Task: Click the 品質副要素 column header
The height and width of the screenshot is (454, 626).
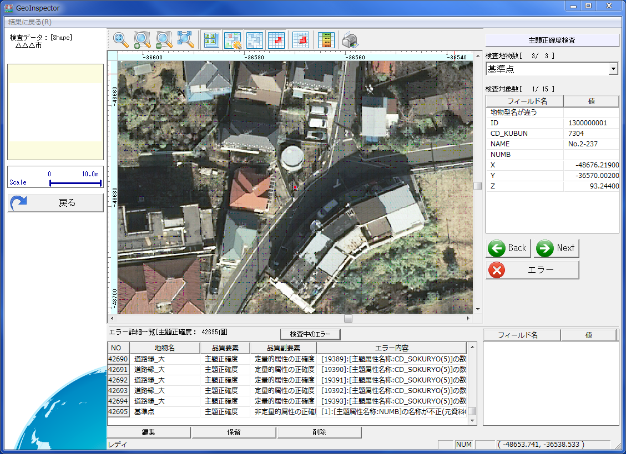Action: pos(284,348)
